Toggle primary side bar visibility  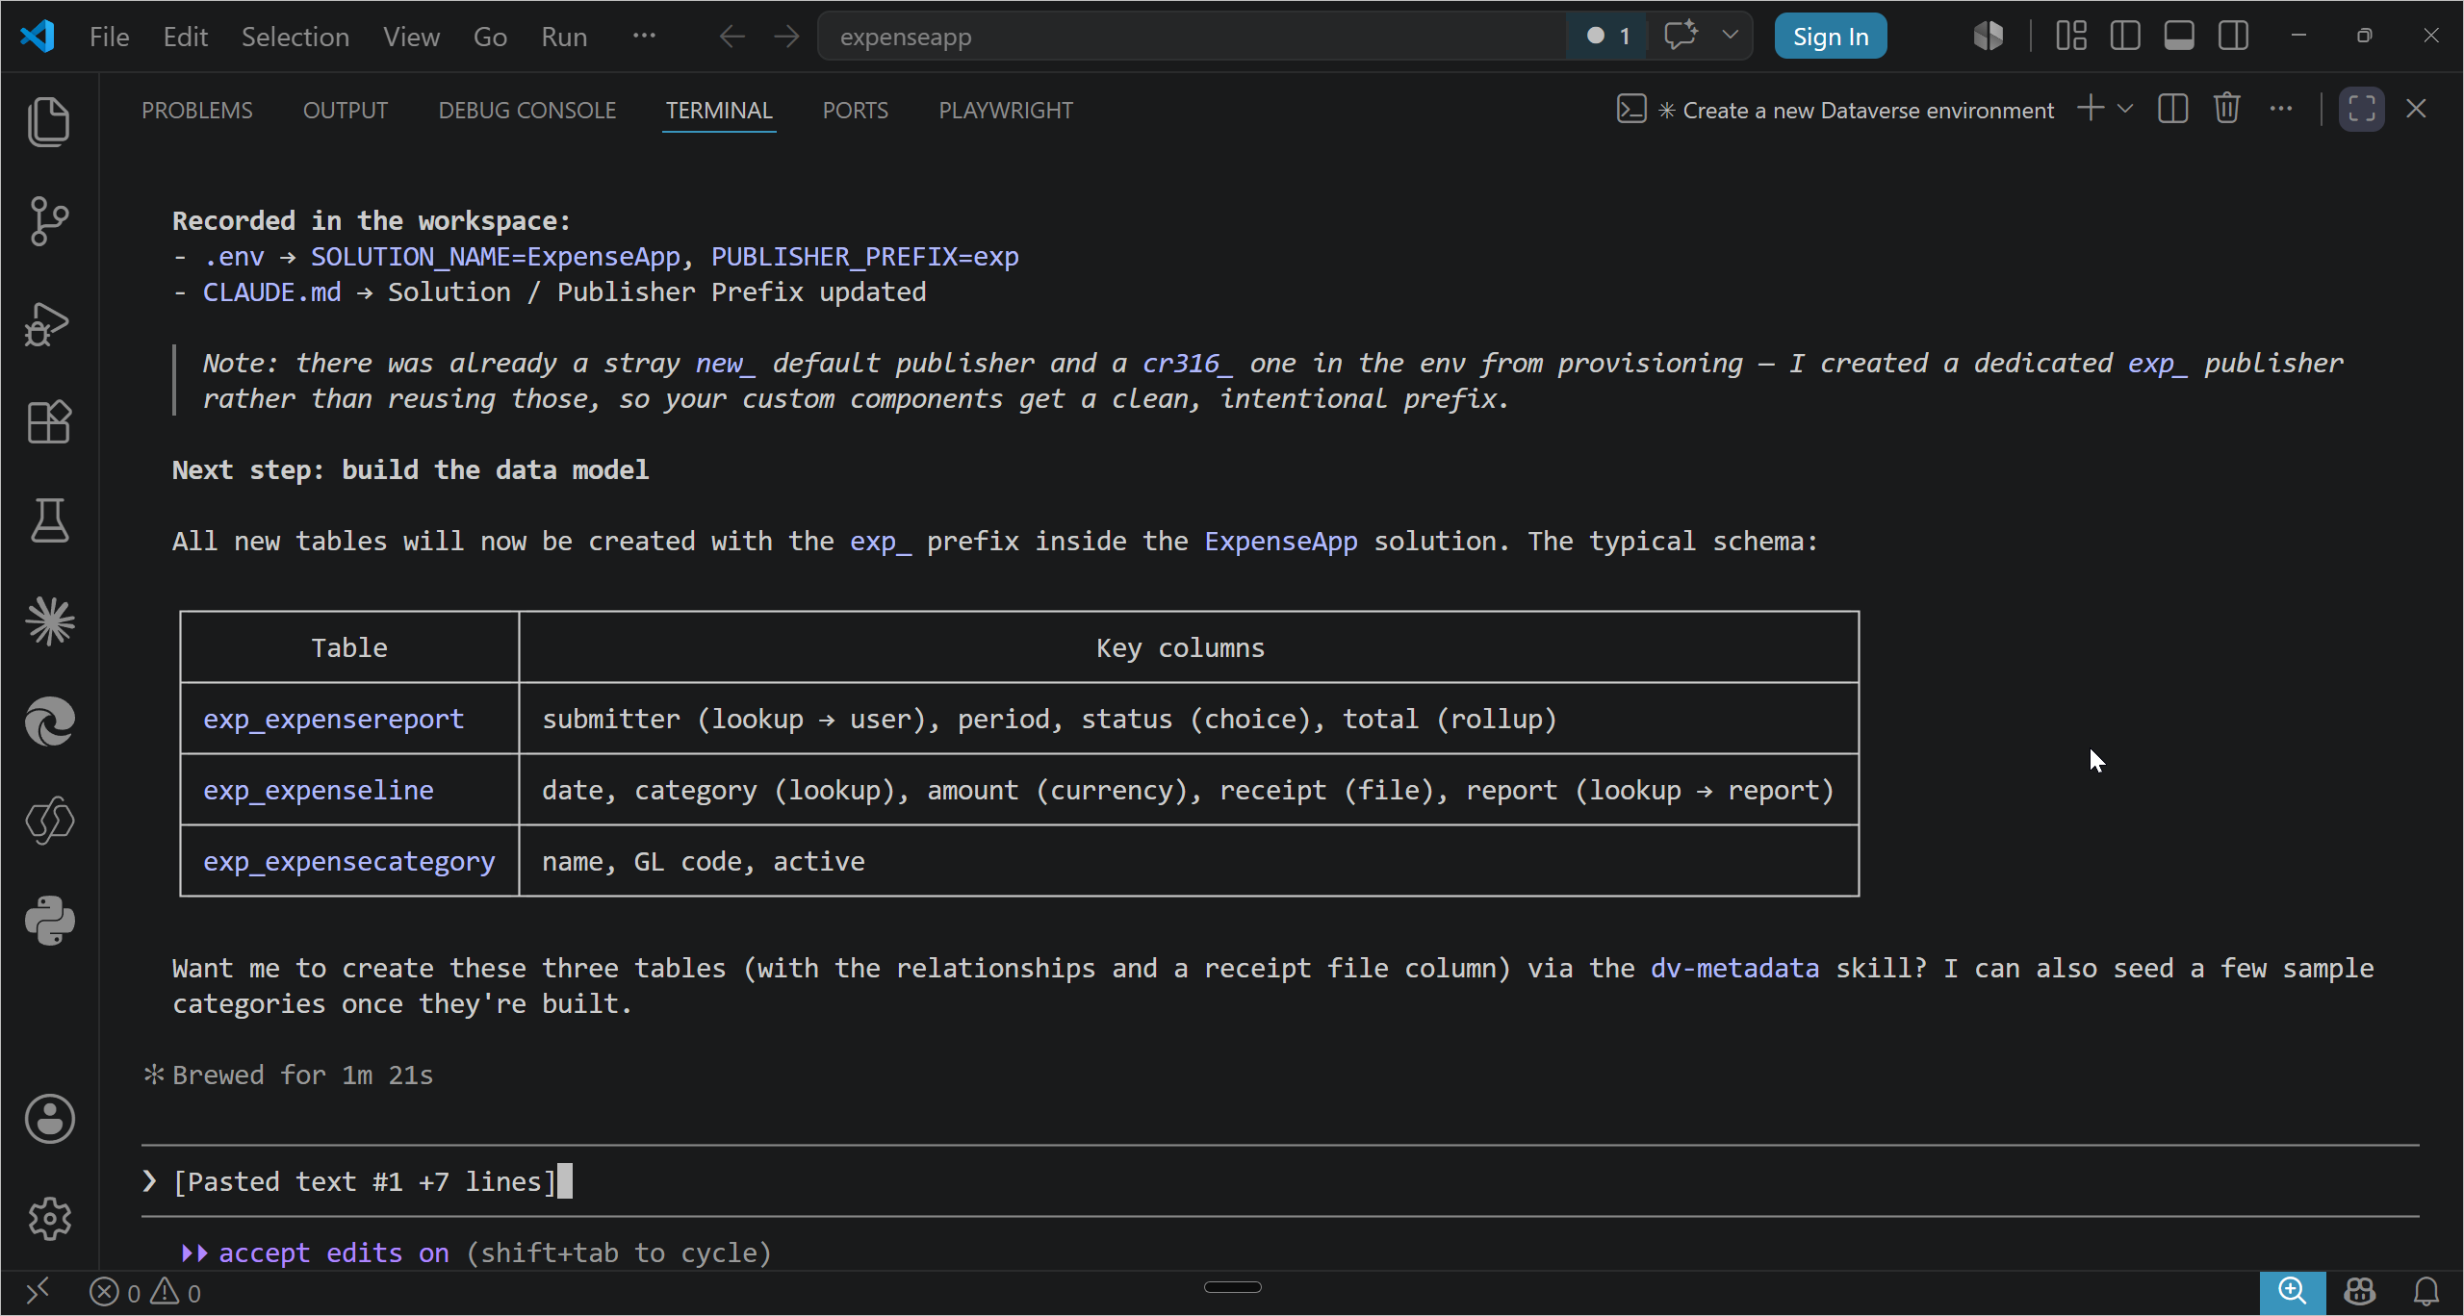click(x=2125, y=37)
